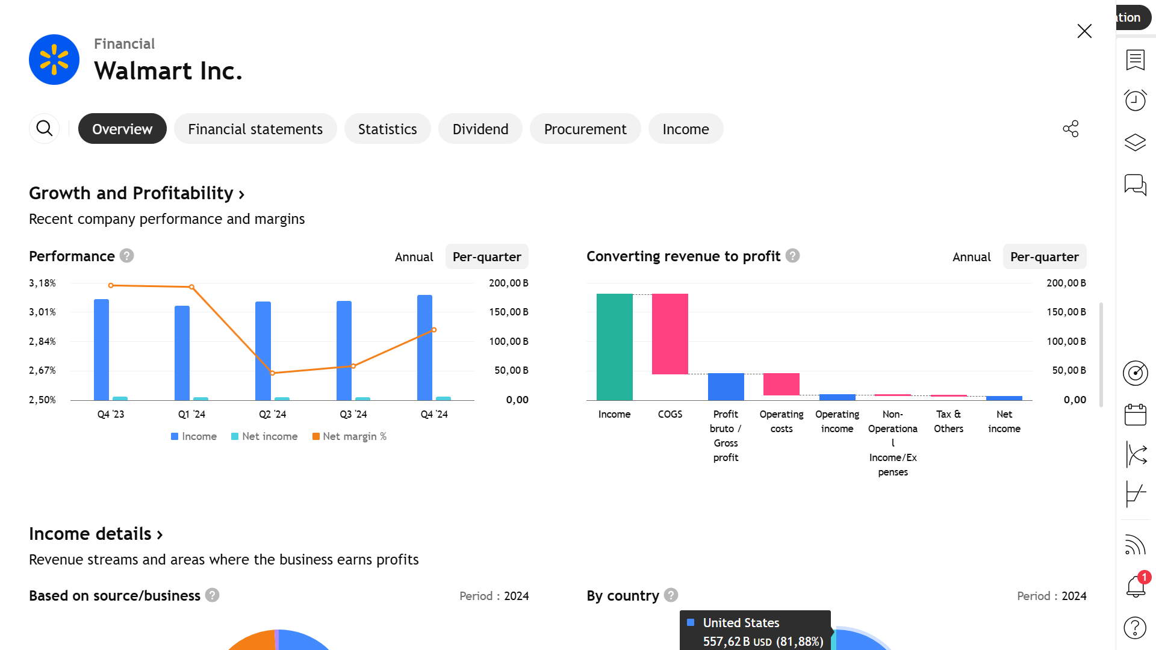Open the Procurement tab
Viewport: 1156px width, 650px height.
[x=585, y=129]
